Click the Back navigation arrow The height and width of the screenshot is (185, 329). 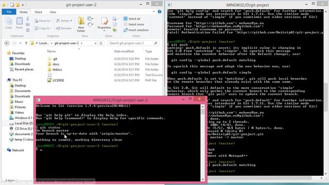click(7, 43)
